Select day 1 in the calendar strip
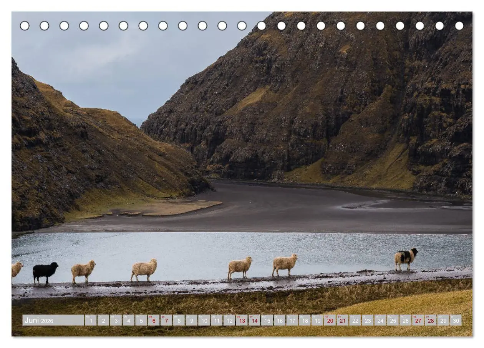 pos(91,320)
